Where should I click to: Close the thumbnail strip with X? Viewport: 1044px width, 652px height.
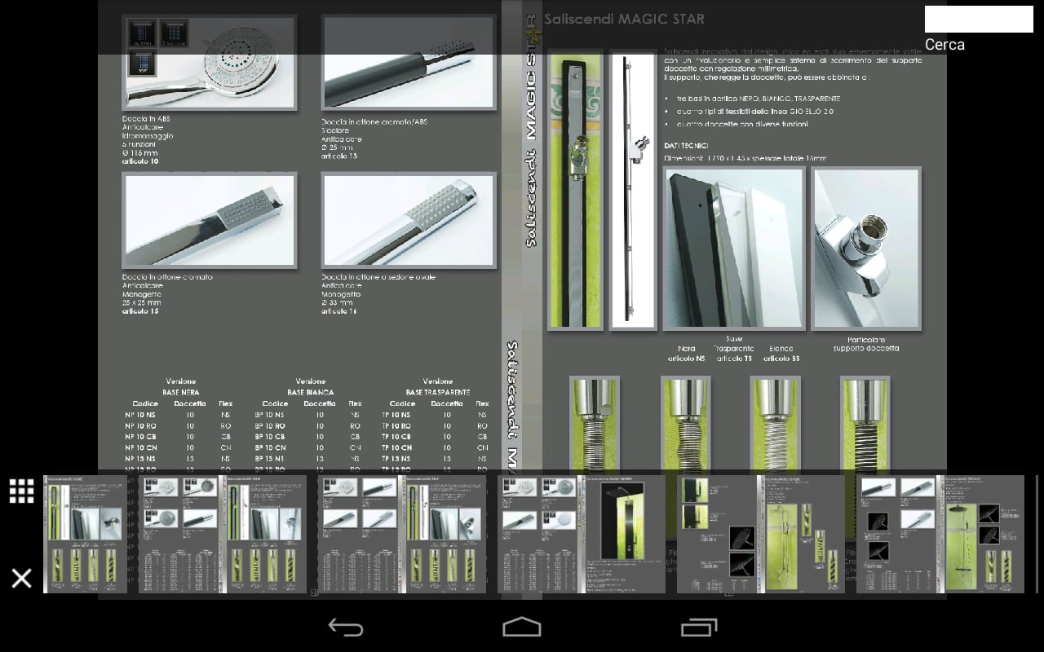point(21,578)
